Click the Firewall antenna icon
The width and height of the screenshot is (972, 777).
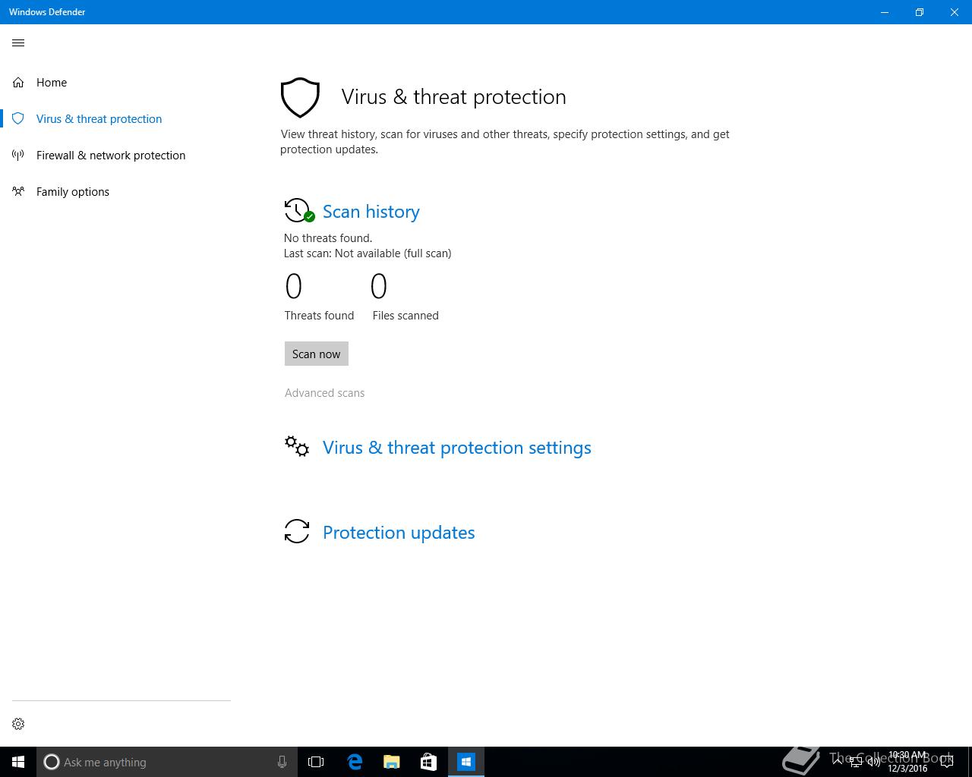coord(18,155)
